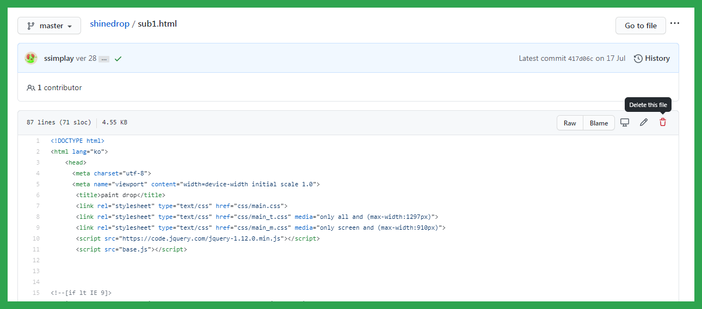Click the css/main_t.css stylesheet line
This screenshot has width=702, height=309.
257,217
